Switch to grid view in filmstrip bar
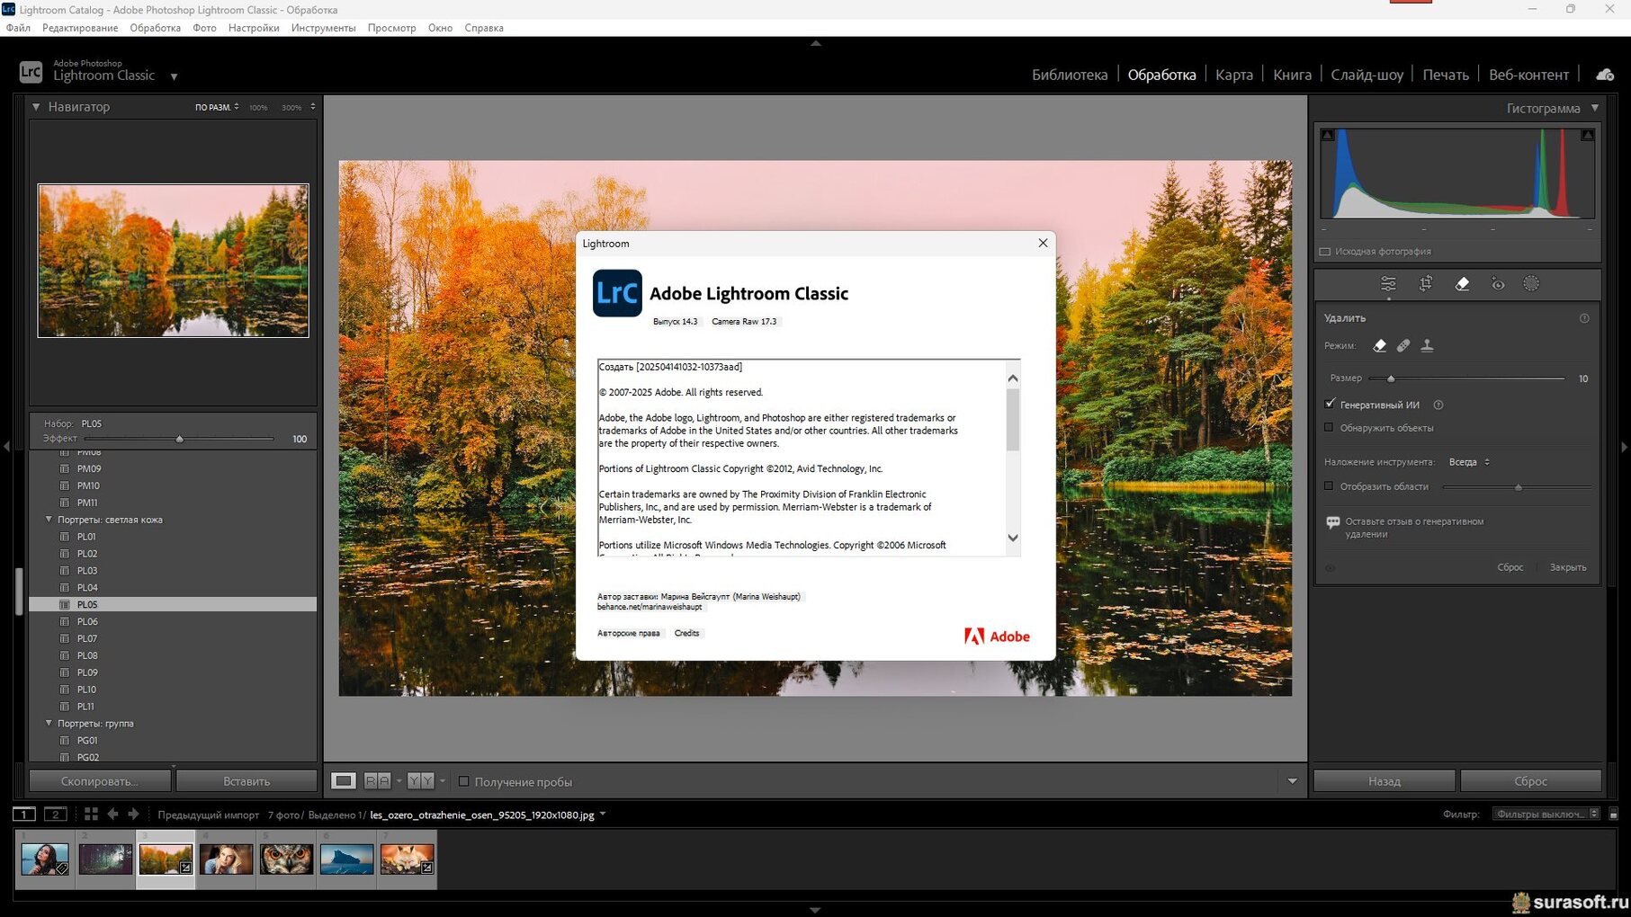The width and height of the screenshot is (1631, 917). pyautogui.click(x=91, y=815)
